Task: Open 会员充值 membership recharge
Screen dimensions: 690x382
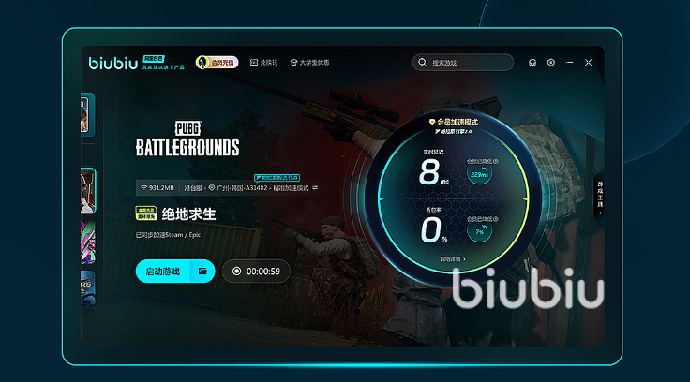Action: pos(217,63)
